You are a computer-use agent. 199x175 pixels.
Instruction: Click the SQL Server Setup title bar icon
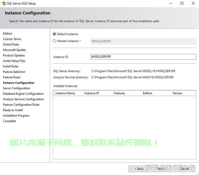pos(4,3)
